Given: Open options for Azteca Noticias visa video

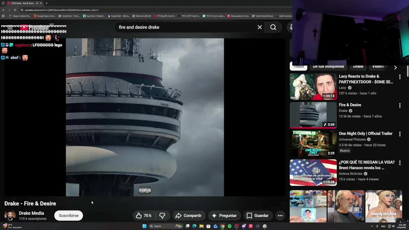Looking at the screenshot, I should pos(400,163).
